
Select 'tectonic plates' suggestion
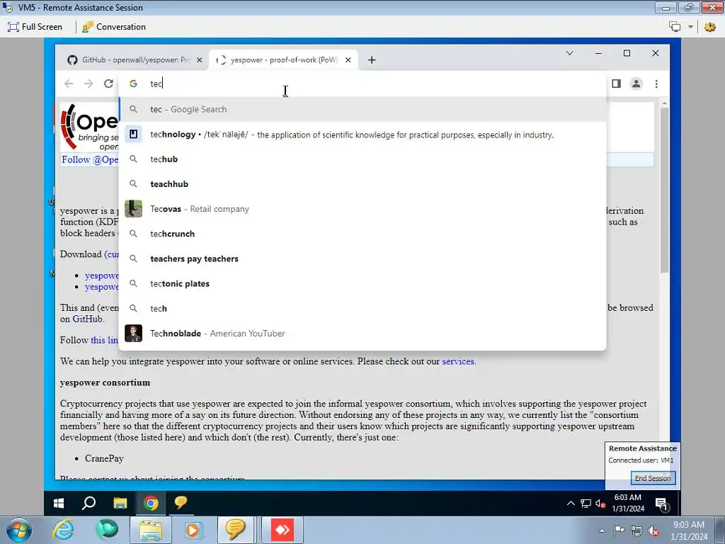tap(362, 283)
